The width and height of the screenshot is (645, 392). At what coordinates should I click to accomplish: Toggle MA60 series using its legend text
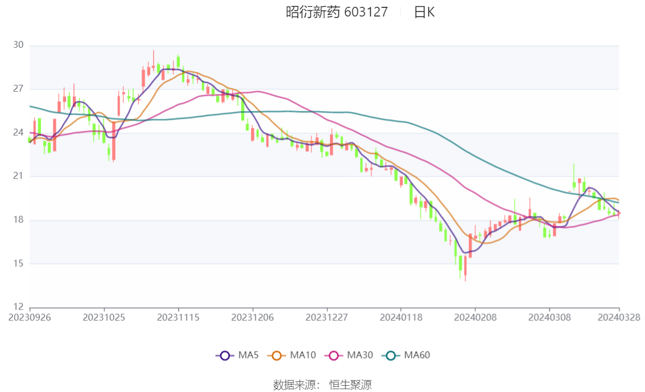417,356
